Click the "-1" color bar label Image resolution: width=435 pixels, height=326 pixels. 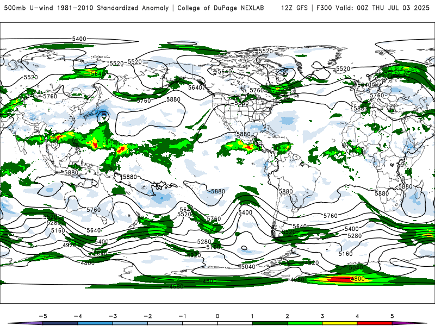click(x=182, y=316)
